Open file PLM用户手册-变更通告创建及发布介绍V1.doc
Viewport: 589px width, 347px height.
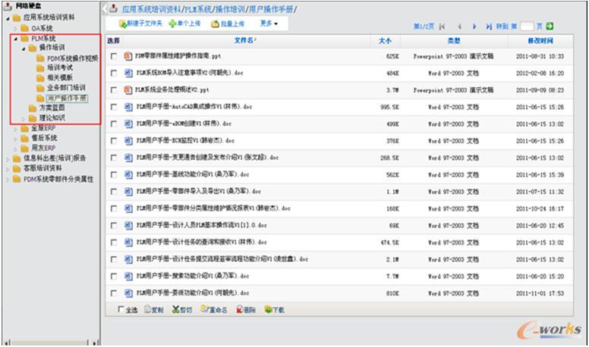(207, 158)
